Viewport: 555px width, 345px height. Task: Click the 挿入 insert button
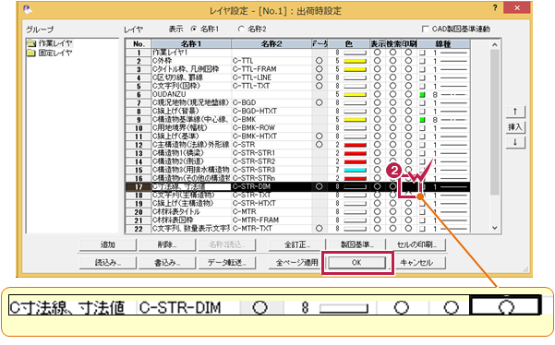click(515, 127)
